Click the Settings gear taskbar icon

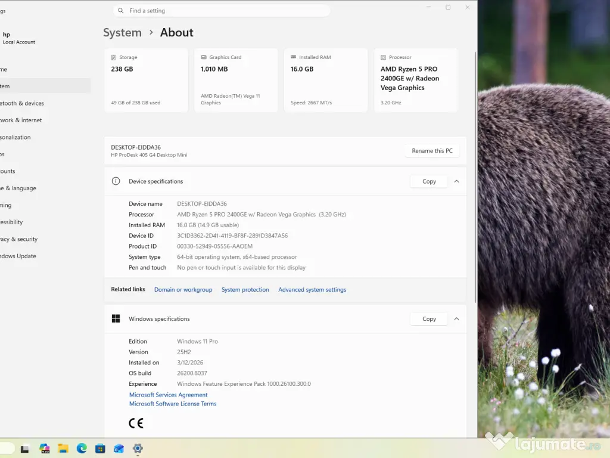[x=138, y=448]
